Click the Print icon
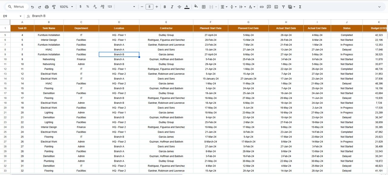Viewport: 388px width, 175px height. tap(47, 7)
